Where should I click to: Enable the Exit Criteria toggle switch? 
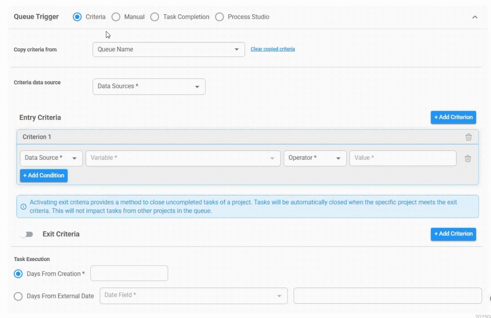[27, 235]
